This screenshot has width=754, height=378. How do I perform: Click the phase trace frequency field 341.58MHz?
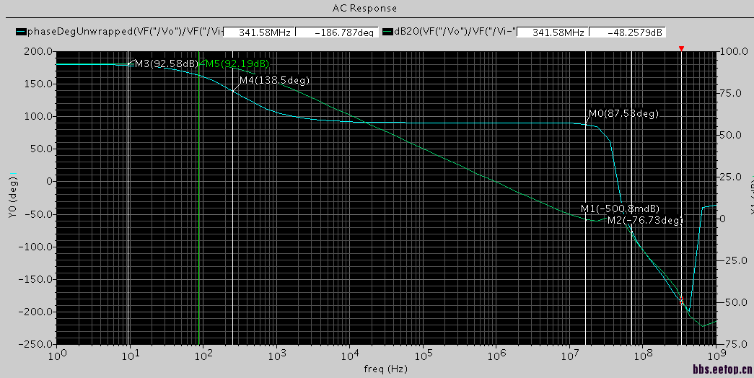point(259,32)
